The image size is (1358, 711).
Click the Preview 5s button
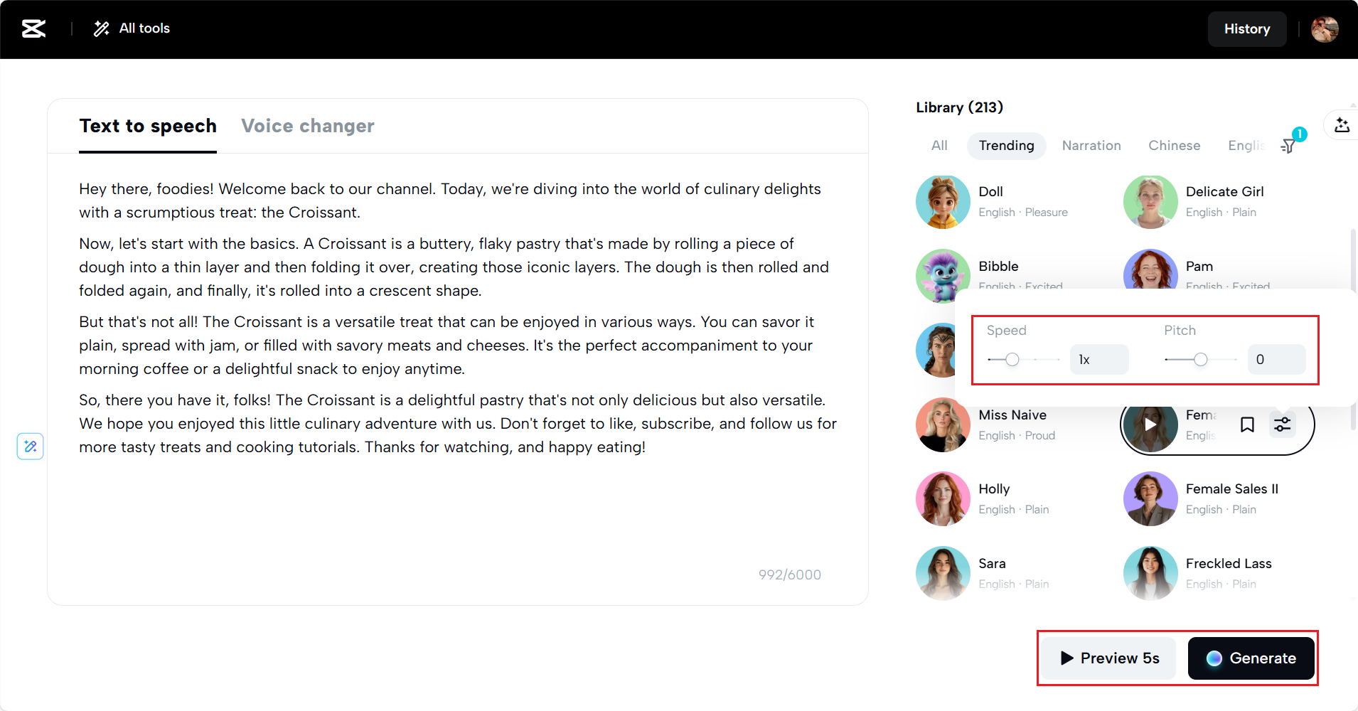[1109, 658]
